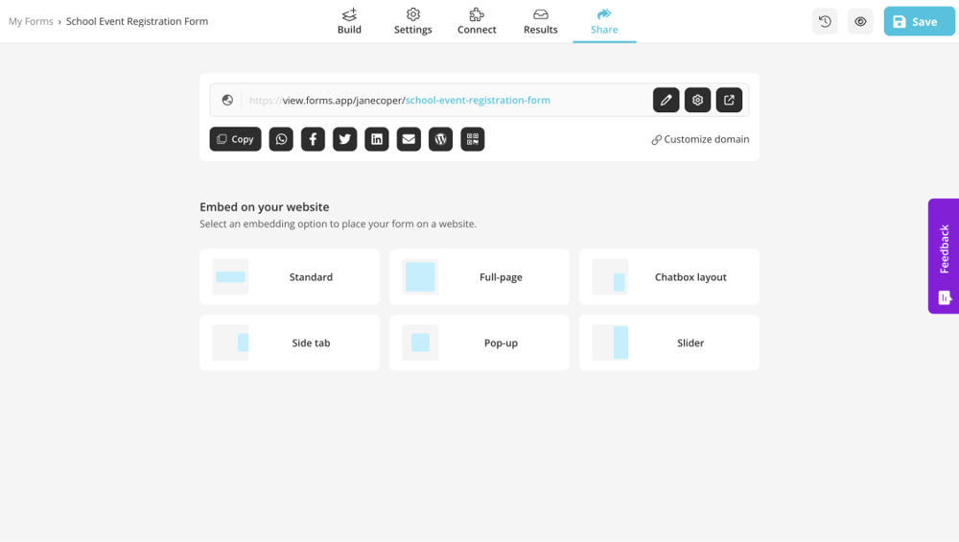Share the form via WhatsApp icon
Viewport: 959px width, 542px height.
click(x=281, y=139)
